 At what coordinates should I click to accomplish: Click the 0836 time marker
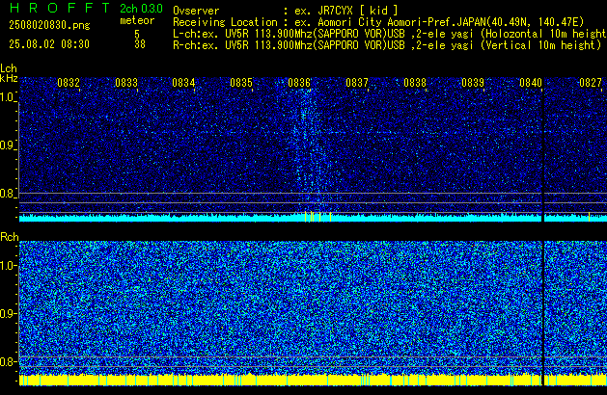tap(299, 83)
